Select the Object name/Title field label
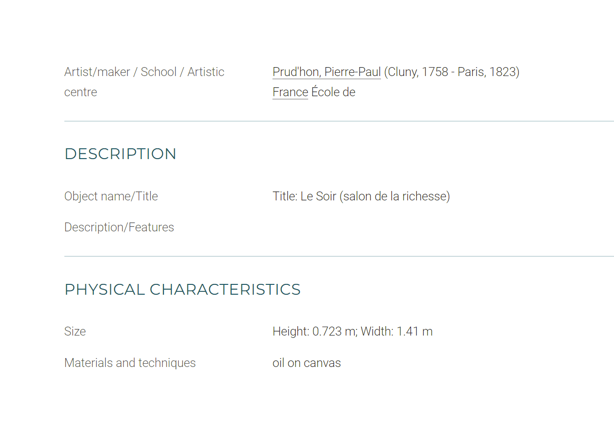 (x=111, y=196)
